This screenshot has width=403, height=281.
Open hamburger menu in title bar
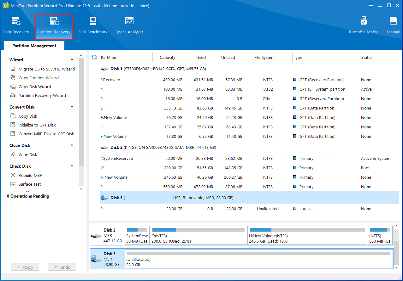(x=370, y=5)
